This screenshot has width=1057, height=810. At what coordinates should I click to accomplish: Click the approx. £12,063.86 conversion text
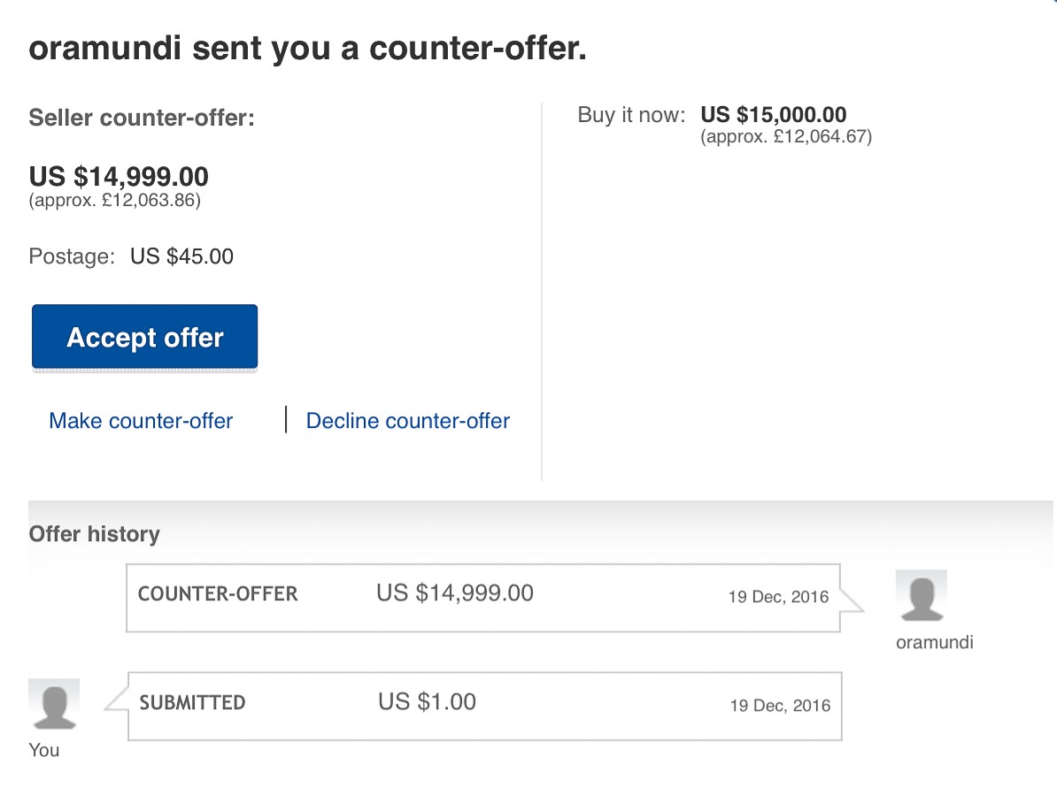115,200
